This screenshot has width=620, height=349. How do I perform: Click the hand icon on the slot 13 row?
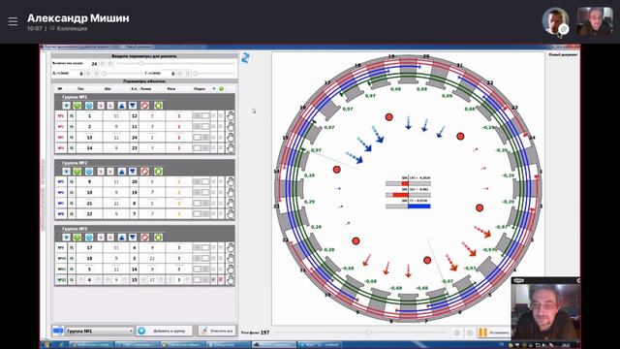point(231,138)
